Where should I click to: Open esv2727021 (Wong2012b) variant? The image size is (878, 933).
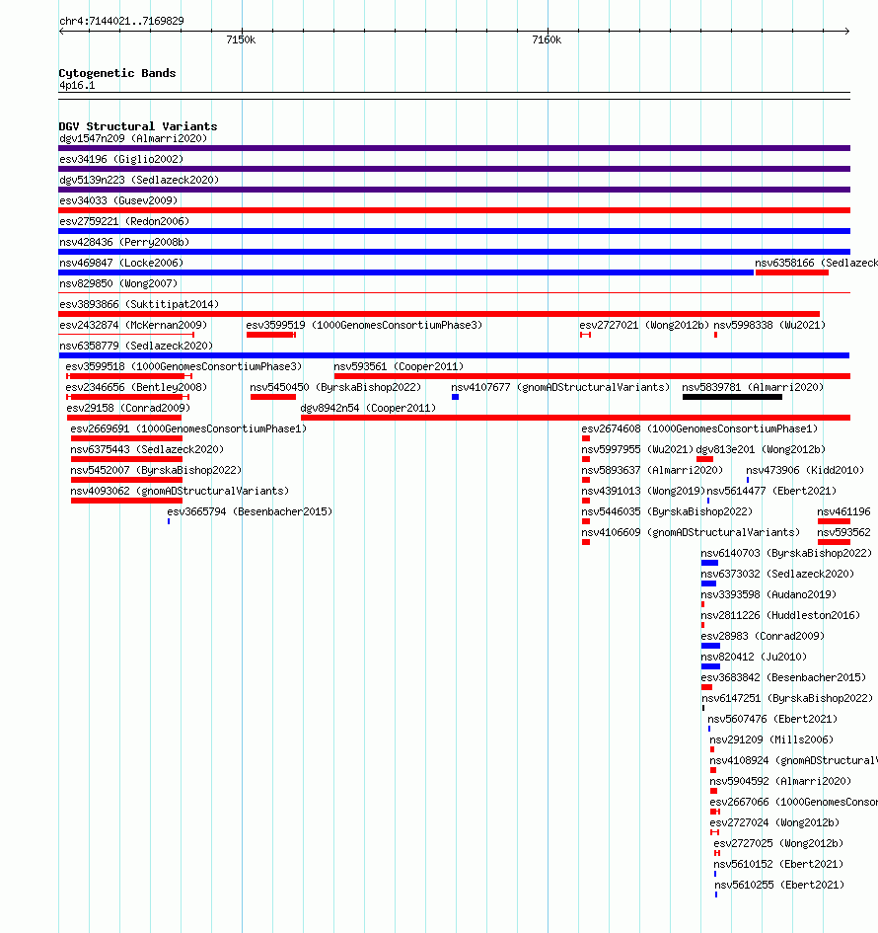644,326
